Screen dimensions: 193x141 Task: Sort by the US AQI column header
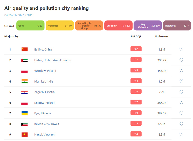tap(136, 36)
